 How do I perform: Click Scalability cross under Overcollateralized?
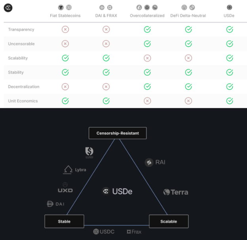(x=147, y=58)
